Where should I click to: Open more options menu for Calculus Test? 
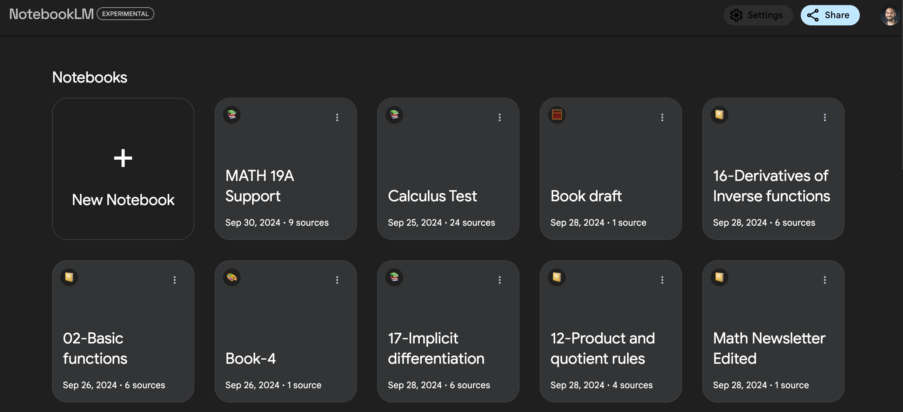click(x=499, y=117)
